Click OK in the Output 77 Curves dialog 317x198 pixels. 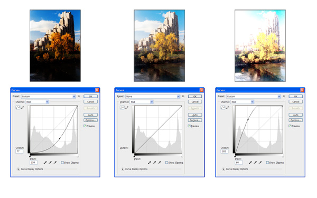point(90,97)
